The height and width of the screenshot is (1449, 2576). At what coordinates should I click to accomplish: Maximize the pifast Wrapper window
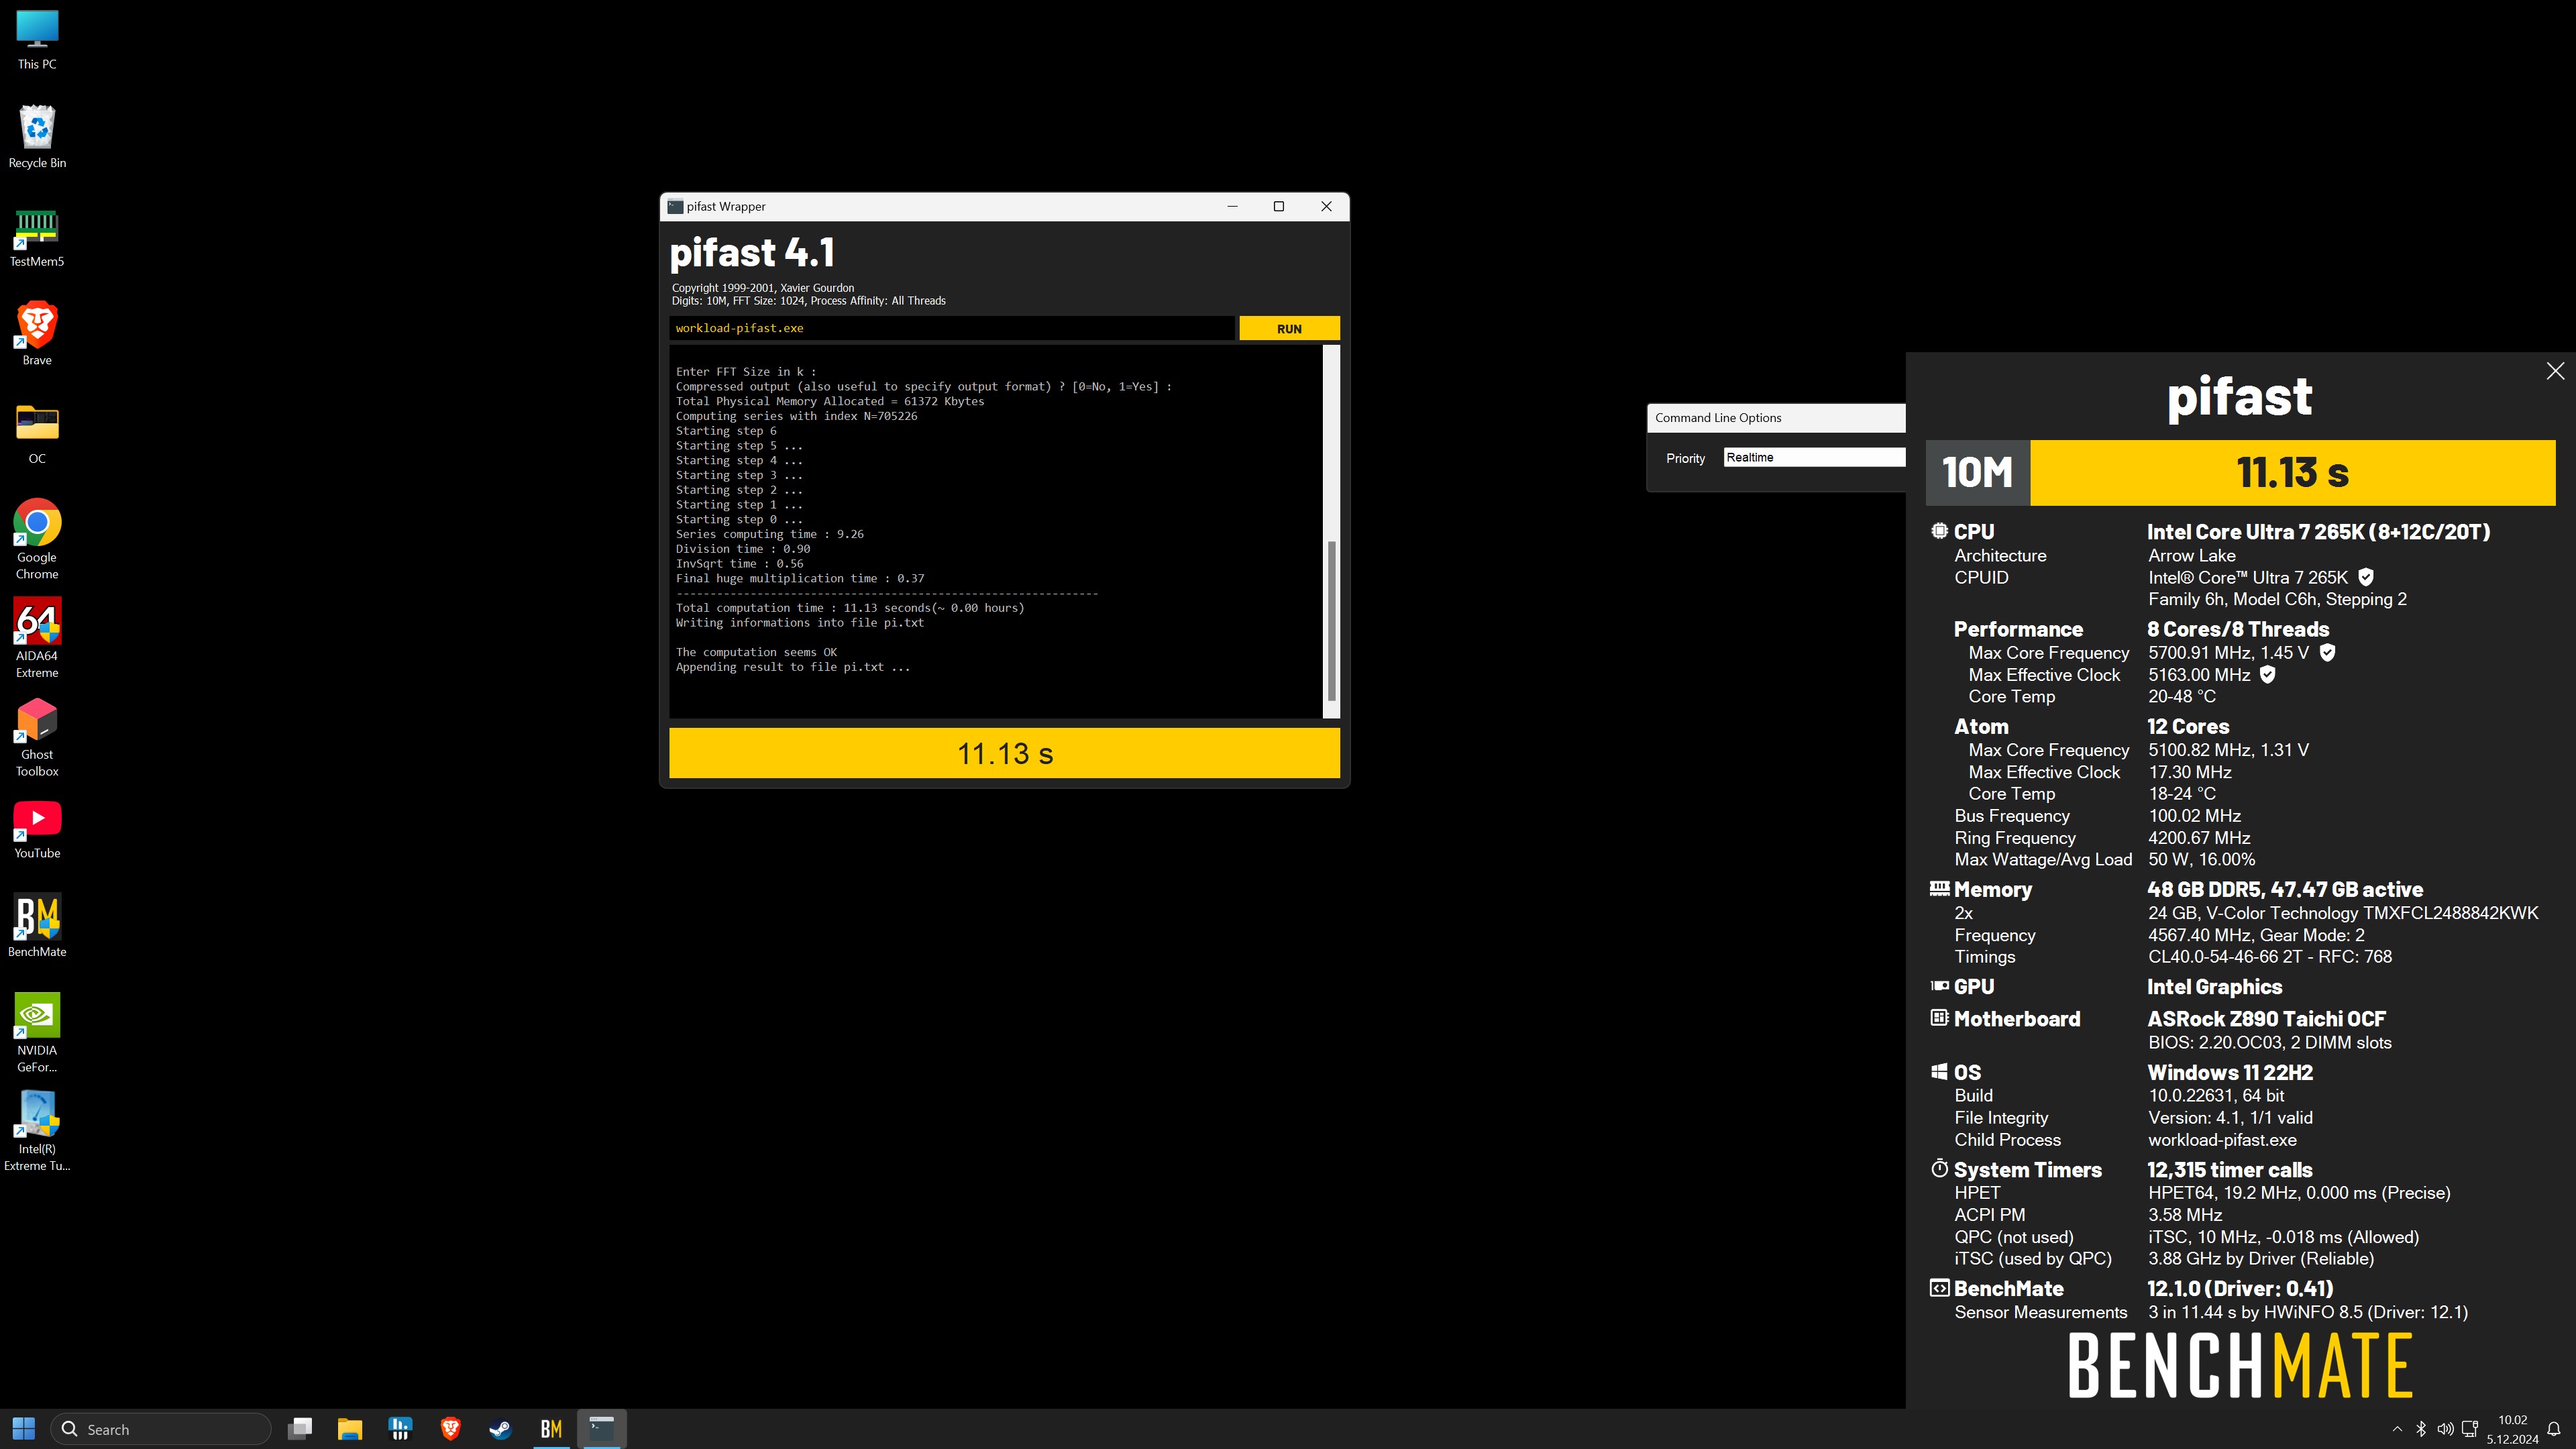tap(1278, 206)
